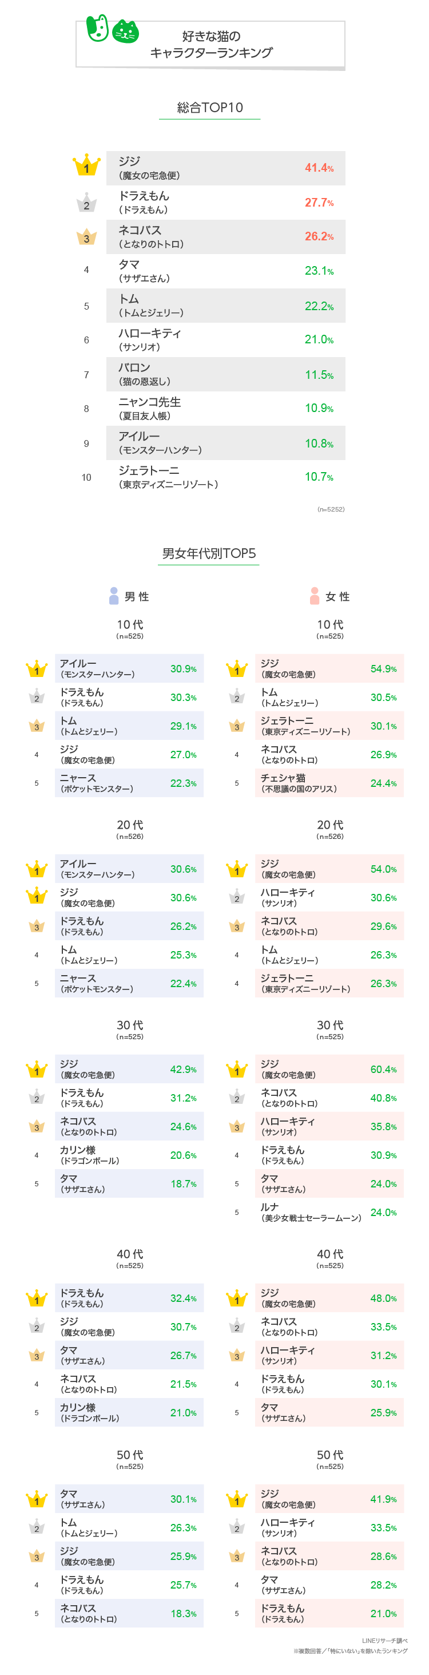Image resolution: width=429 pixels, height=1675 pixels.
Task: Click the ルナ (美少女戦士セーラームーン) entry
Action: coord(311,1212)
